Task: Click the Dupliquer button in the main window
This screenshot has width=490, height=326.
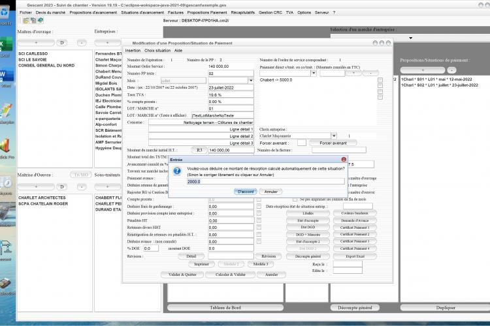Action: click(446, 308)
